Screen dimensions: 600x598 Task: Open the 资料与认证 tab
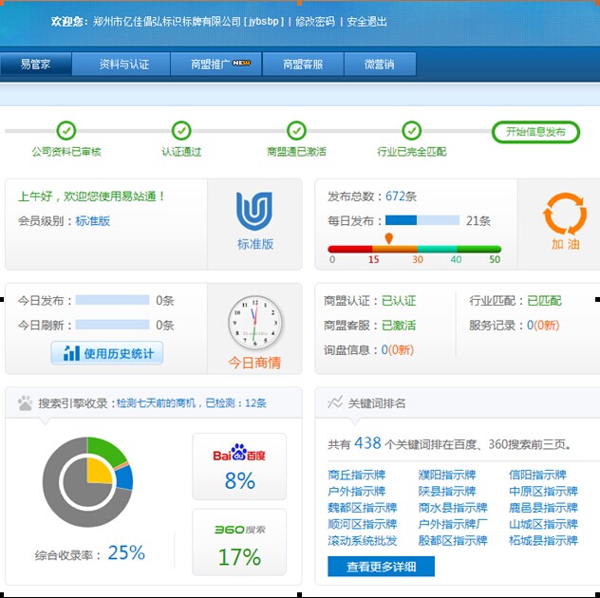(124, 65)
